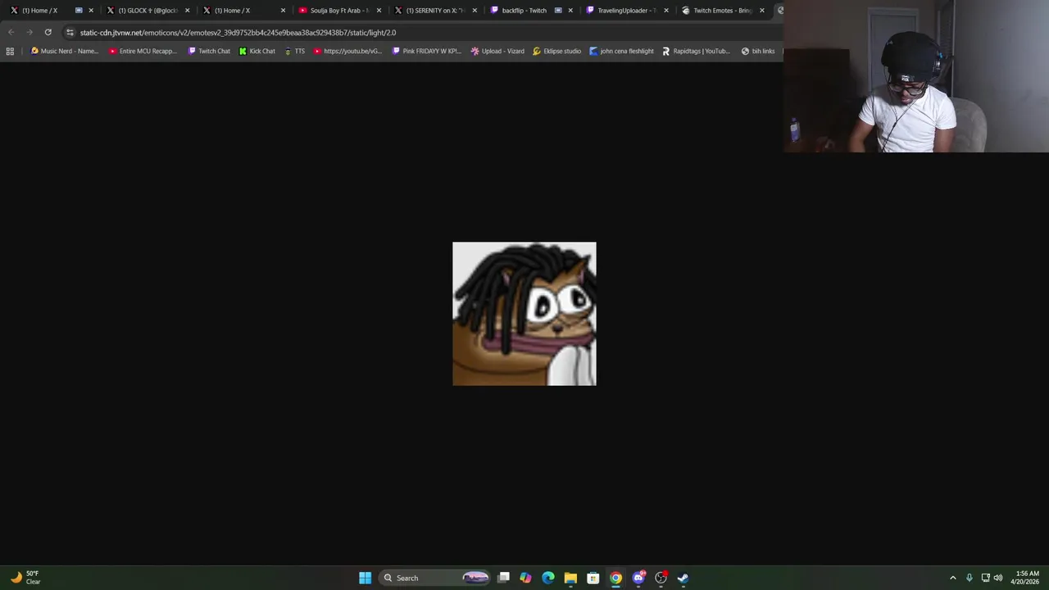Screen dimensions: 1049x590
Task: Open the volume tray icon
Action: click(998, 578)
